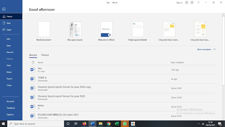
Task: Launch Excel from the taskbar
Action: pyautogui.click(x=117, y=123)
